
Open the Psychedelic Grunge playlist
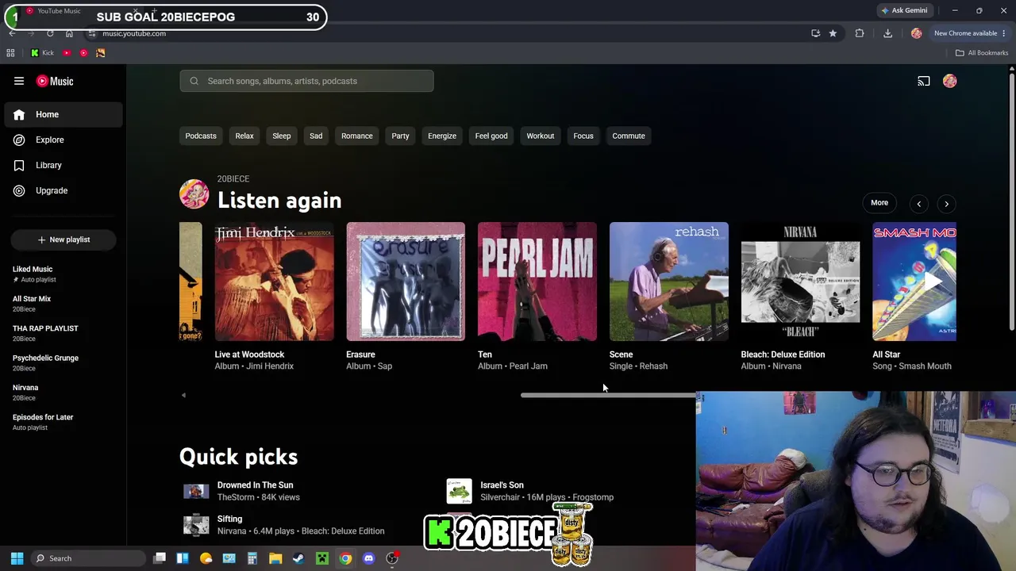coord(63,362)
